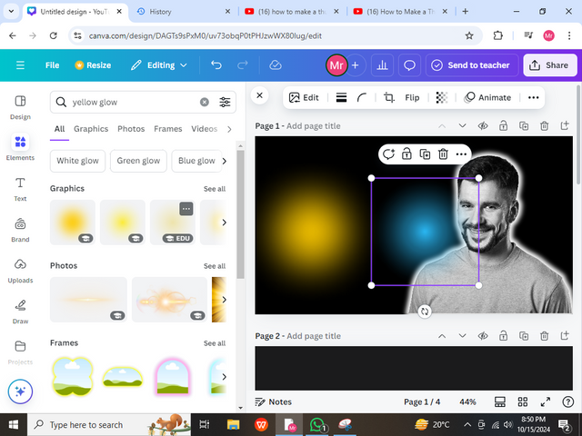Open the Brand sidebar panel
Viewport: 582px width, 436px height.
tap(20, 230)
